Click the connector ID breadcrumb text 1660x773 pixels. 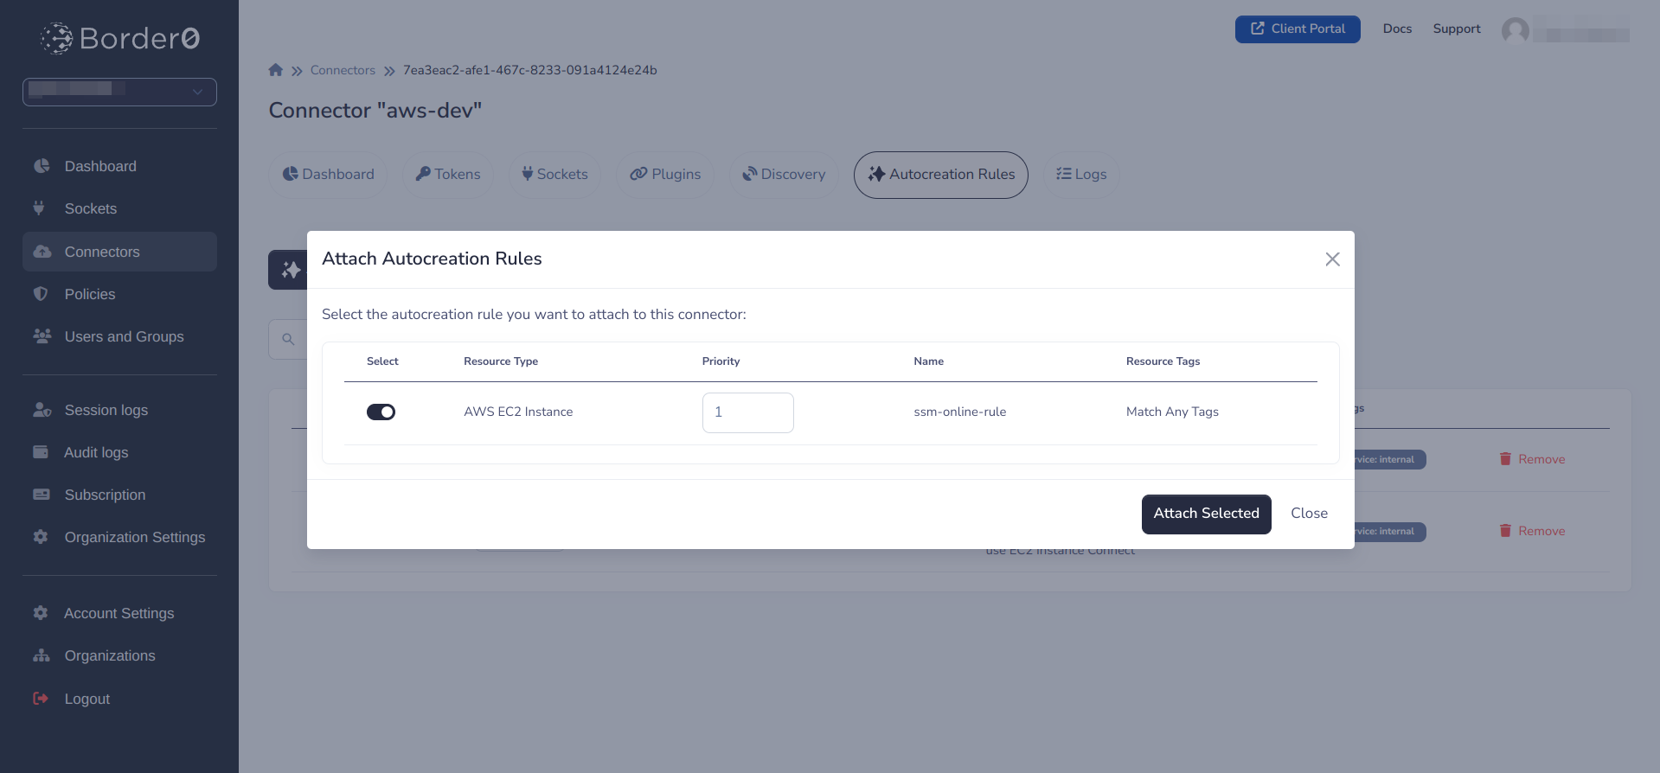point(530,70)
